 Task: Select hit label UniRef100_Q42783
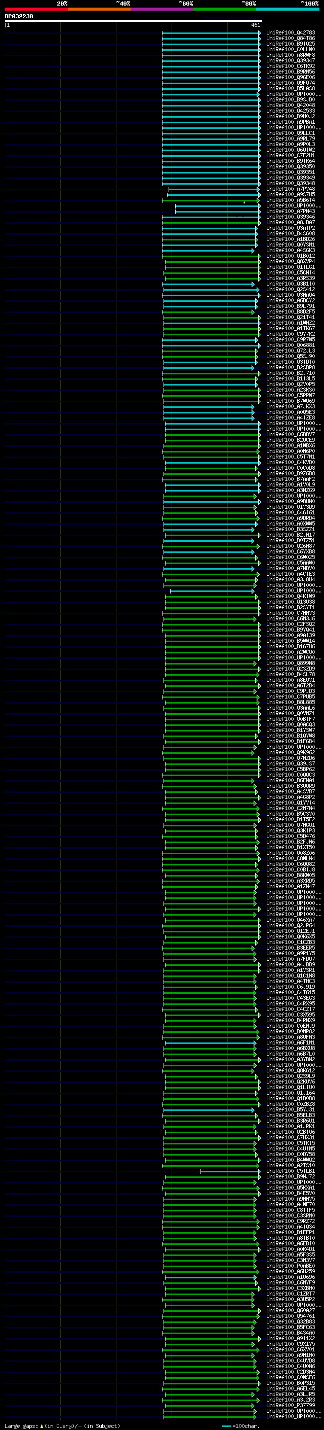click(291, 33)
